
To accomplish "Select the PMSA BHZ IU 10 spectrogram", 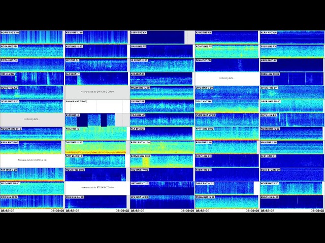I will [227, 202].
